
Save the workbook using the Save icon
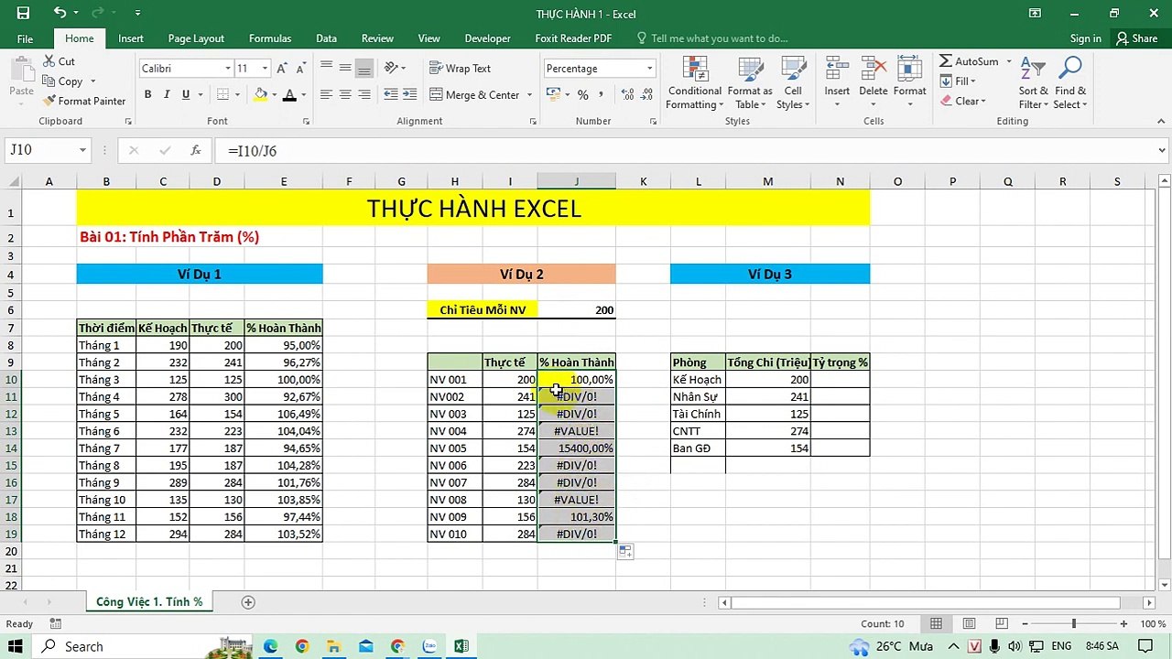pyautogui.click(x=23, y=13)
